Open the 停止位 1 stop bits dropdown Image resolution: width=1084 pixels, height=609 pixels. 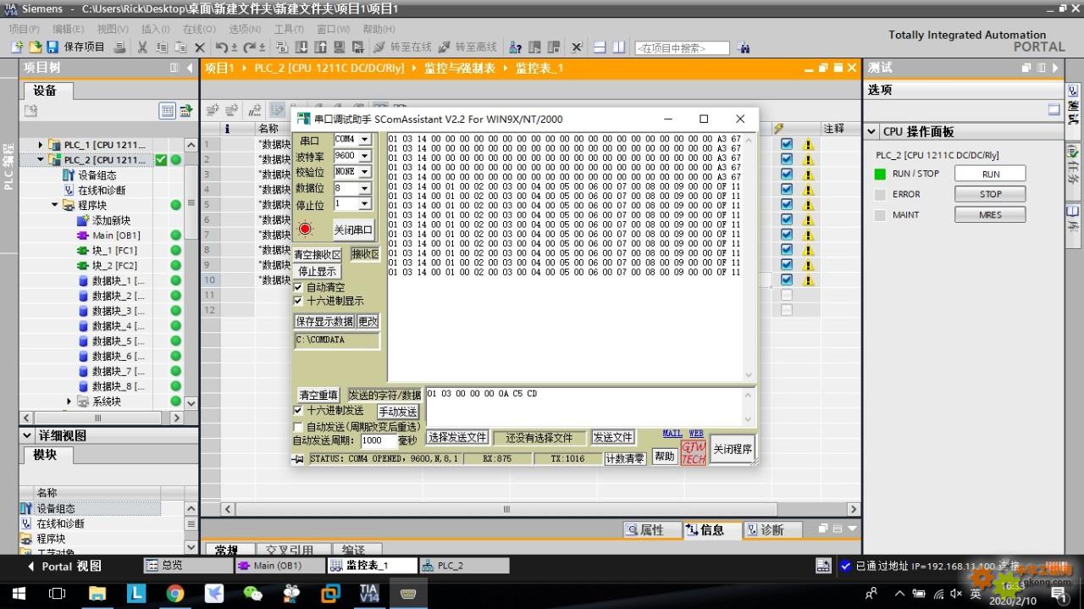[x=365, y=204]
